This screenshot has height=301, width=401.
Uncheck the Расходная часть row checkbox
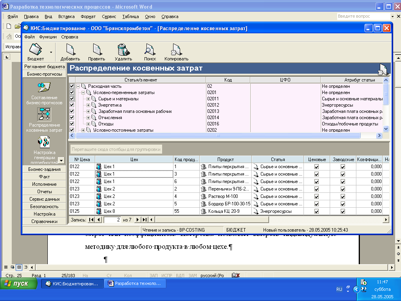[72, 86]
